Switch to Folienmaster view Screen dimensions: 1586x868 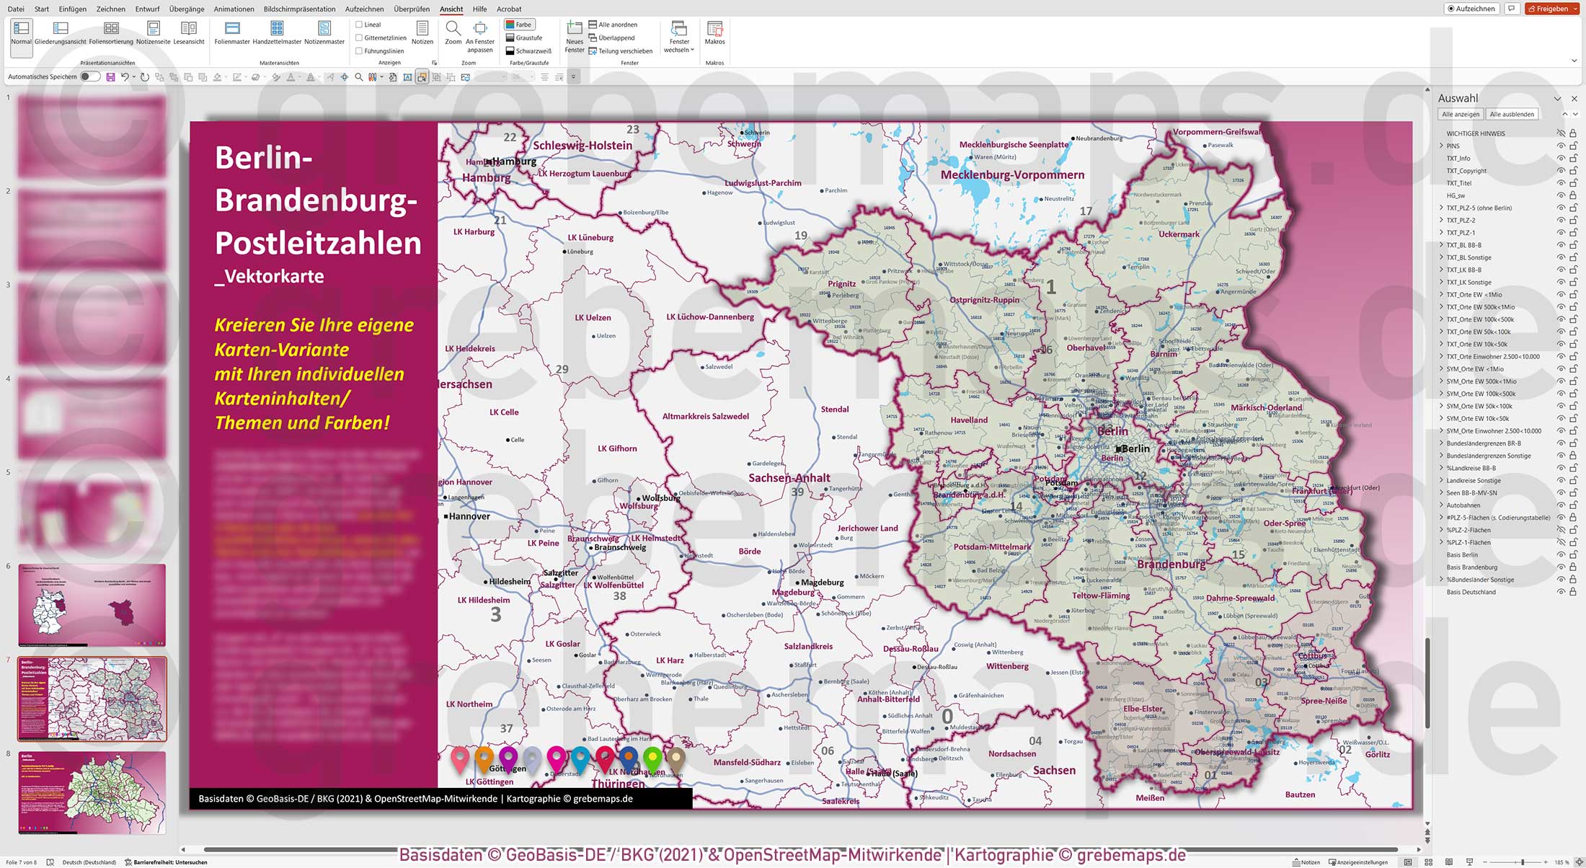(x=232, y=30)
